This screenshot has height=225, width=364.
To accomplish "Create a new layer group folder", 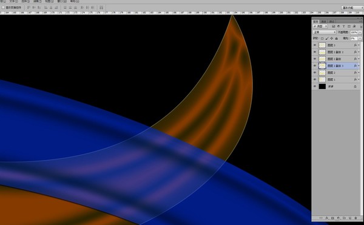I will click(x=344, y=218).
